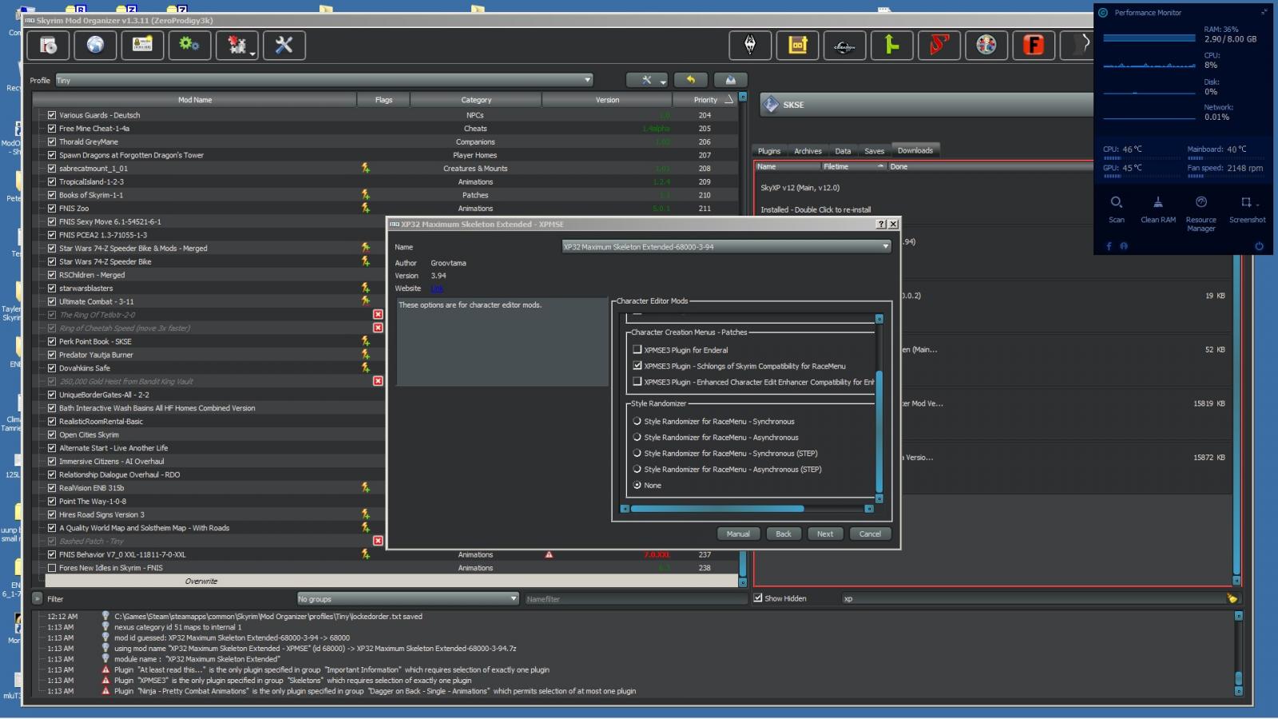Click the yellow restore backup arrow button

click(x=691, y=80)
